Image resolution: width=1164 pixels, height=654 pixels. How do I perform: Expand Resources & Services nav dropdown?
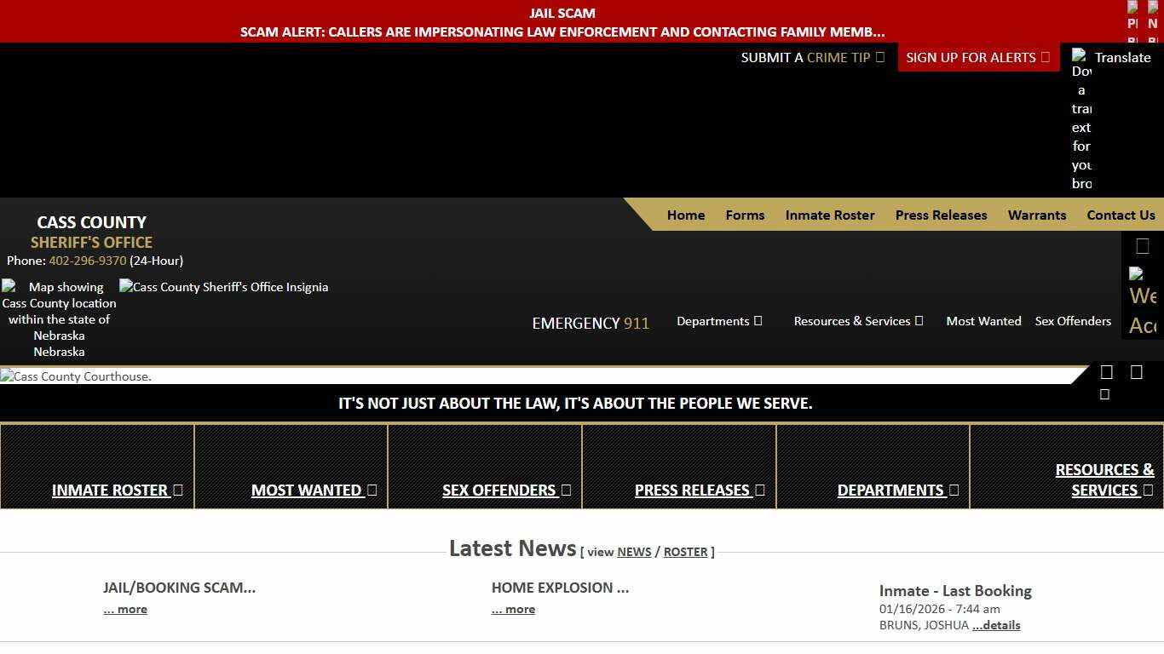[858, 321]
